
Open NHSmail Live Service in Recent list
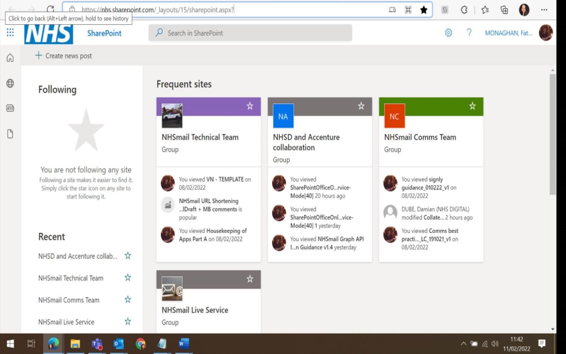click(66, 322)
